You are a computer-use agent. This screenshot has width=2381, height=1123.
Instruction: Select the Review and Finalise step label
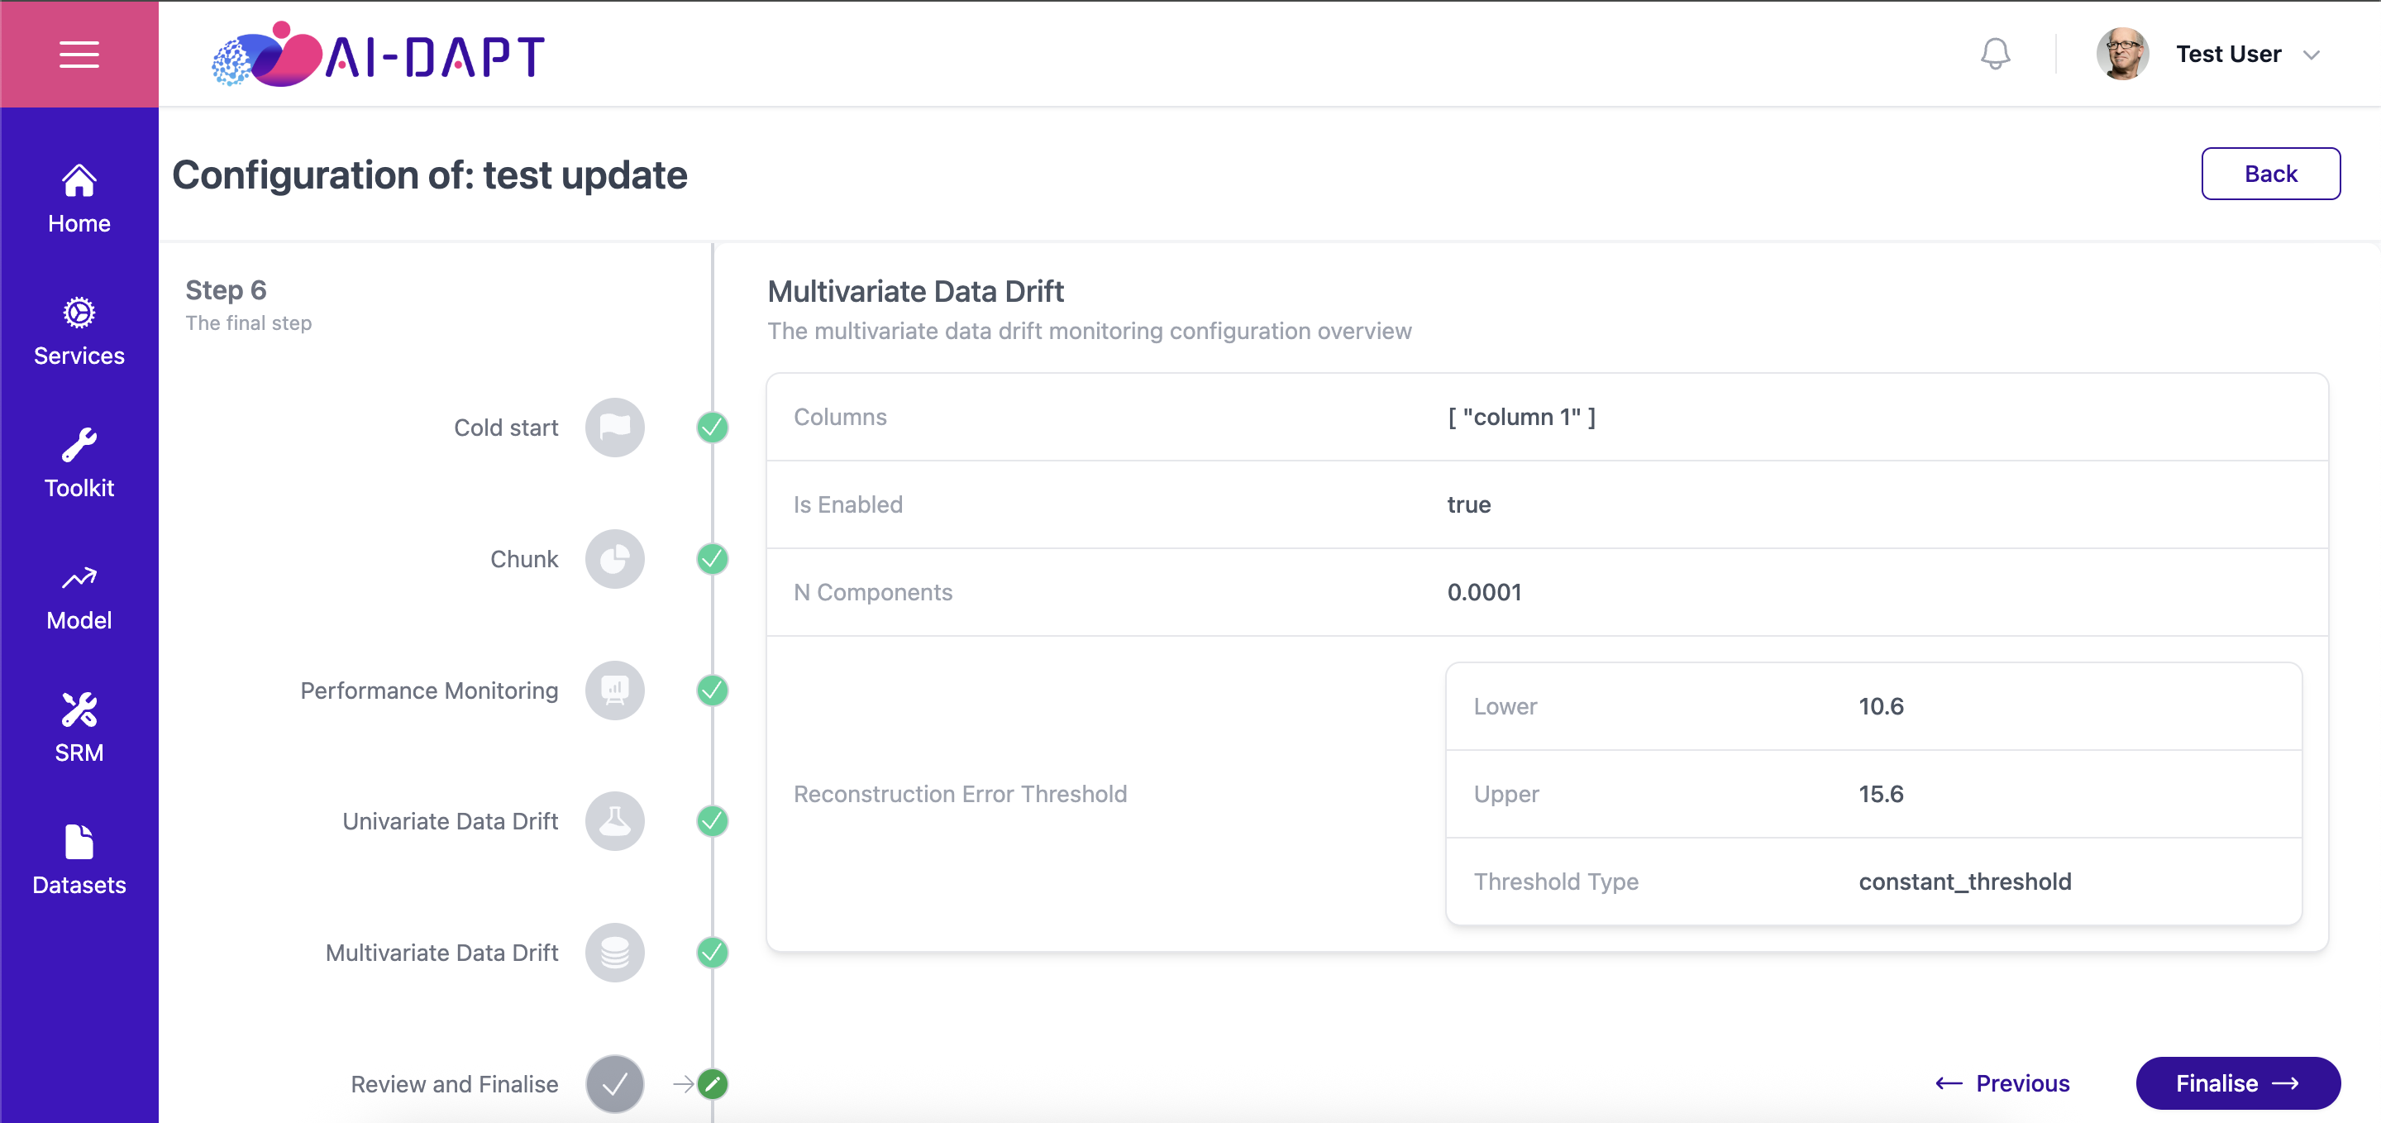point(454,1083)
